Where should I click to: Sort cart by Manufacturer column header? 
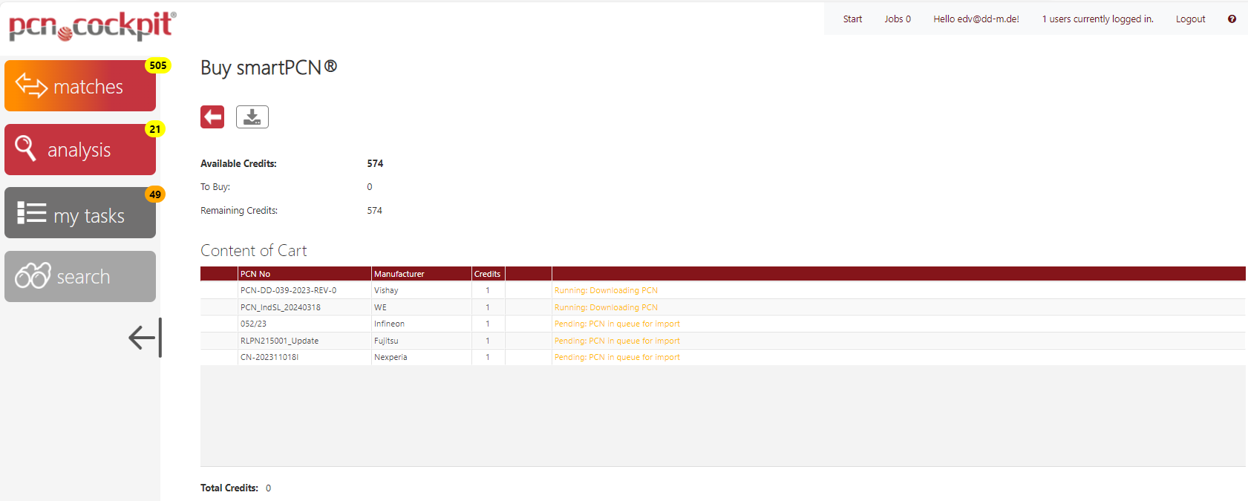(x=399, y=274)
